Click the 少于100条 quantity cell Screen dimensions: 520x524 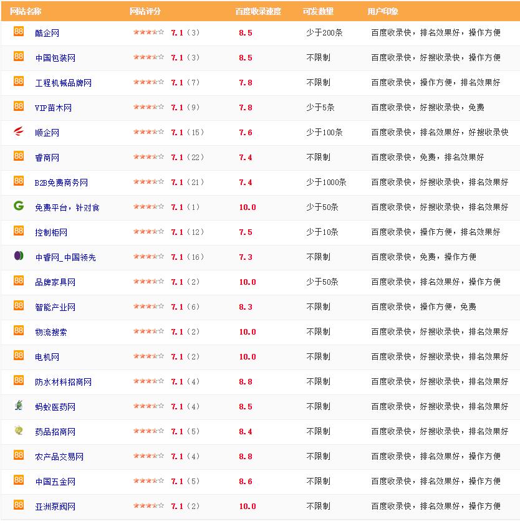(x=324, y=132)
